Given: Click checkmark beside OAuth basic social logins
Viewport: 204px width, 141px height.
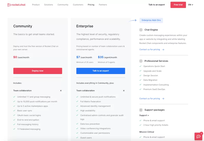Looking at the screenshot, I should [14, 115].
